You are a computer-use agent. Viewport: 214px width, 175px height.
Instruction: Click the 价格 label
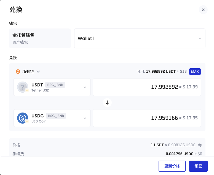16,145
